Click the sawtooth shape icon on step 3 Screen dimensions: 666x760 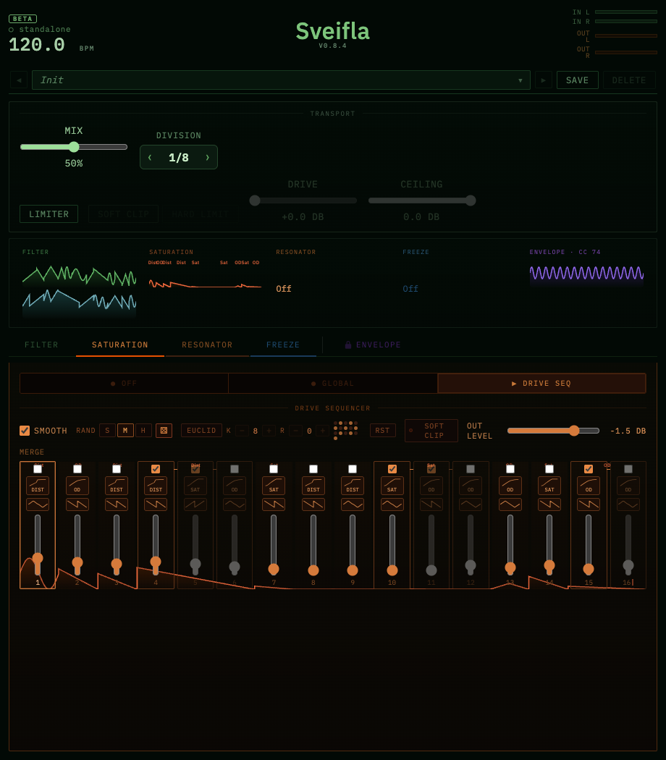(117, 504)
